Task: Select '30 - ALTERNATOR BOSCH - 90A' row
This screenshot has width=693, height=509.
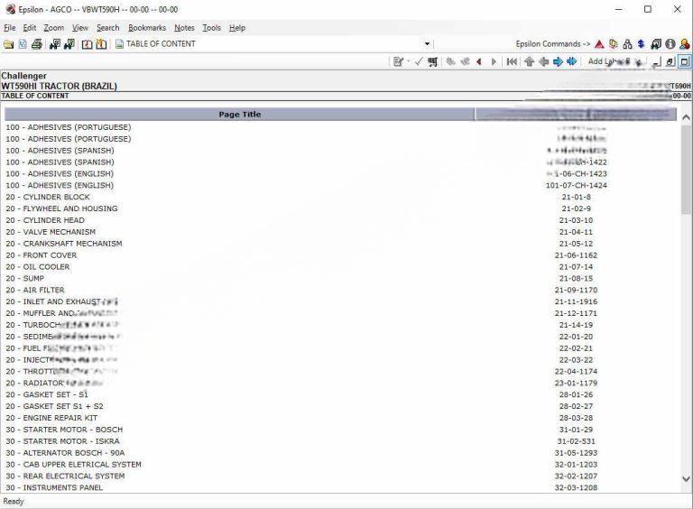Action: tap(340, 453)
